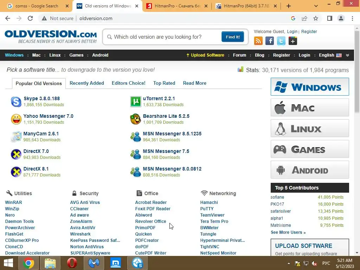Click the Yahoo Messenger smiley icon

pyautogui.click(x=16, y=119)
